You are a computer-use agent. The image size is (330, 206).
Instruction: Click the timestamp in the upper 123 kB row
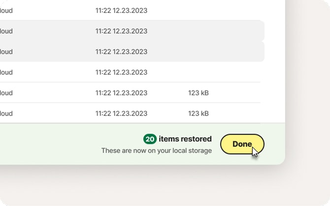pyautogui.click(x=121, y=93)
